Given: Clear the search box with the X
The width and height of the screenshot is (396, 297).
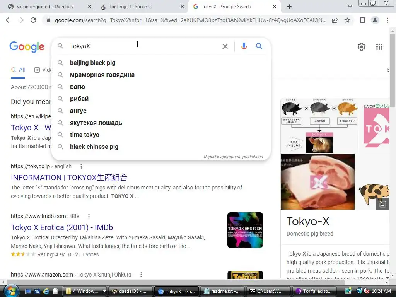Looking at the screenshot, I should [x=225, y=46].
